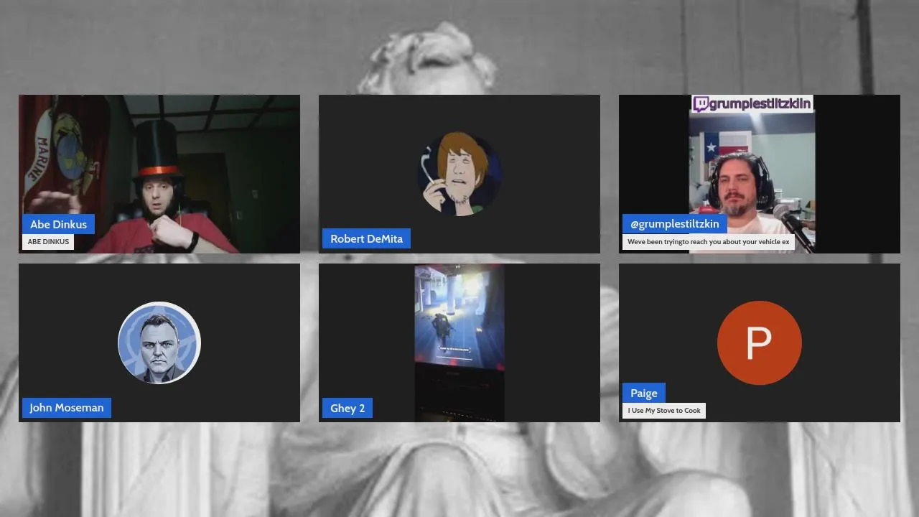919x517 pixels.
Task: Click the Twitch logo next to grumplestiltzkin banner
Action: 701,104
